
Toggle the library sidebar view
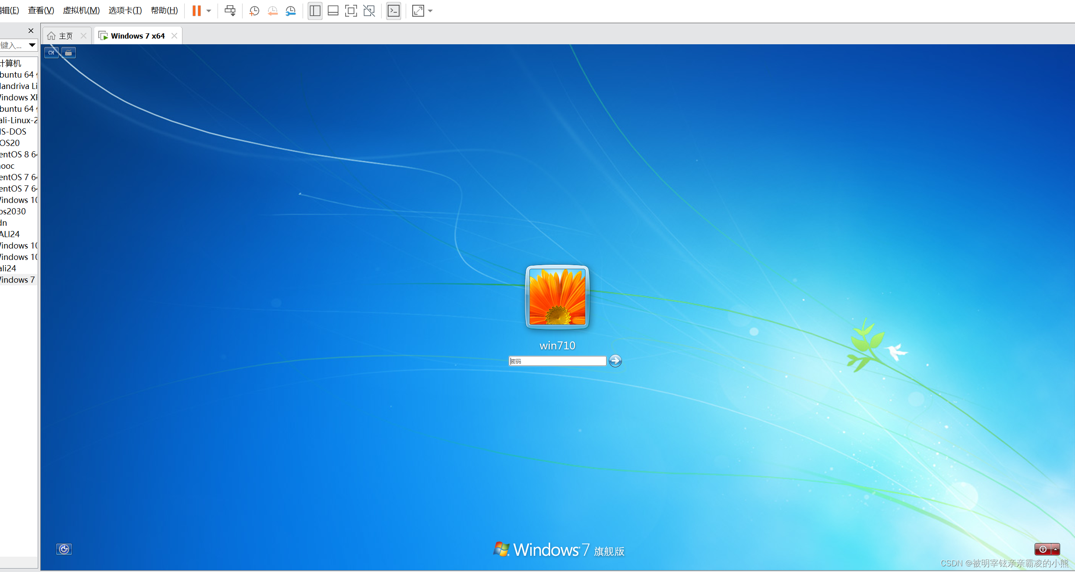click(x=315, y=11)
